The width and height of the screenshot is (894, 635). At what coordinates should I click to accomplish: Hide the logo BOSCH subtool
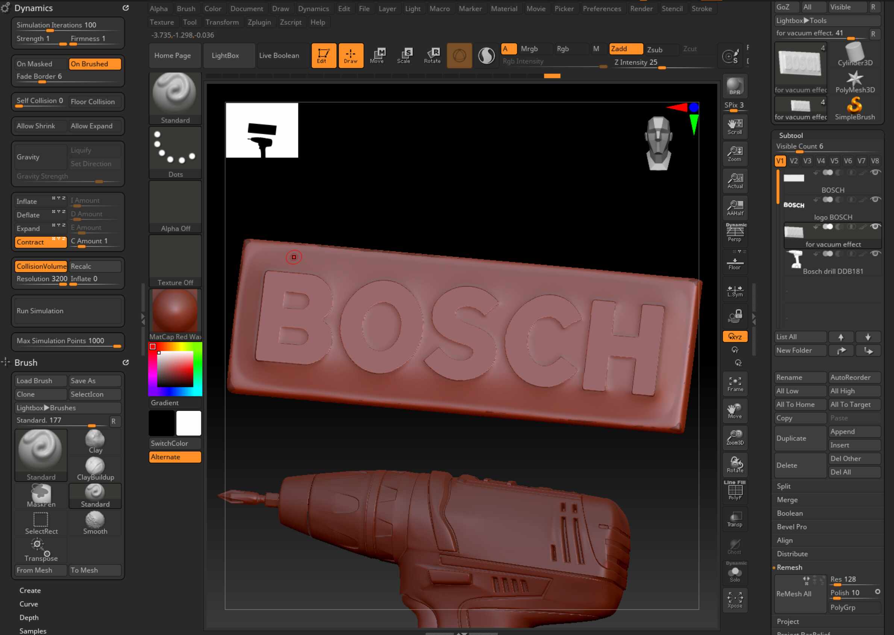point(875,200)
